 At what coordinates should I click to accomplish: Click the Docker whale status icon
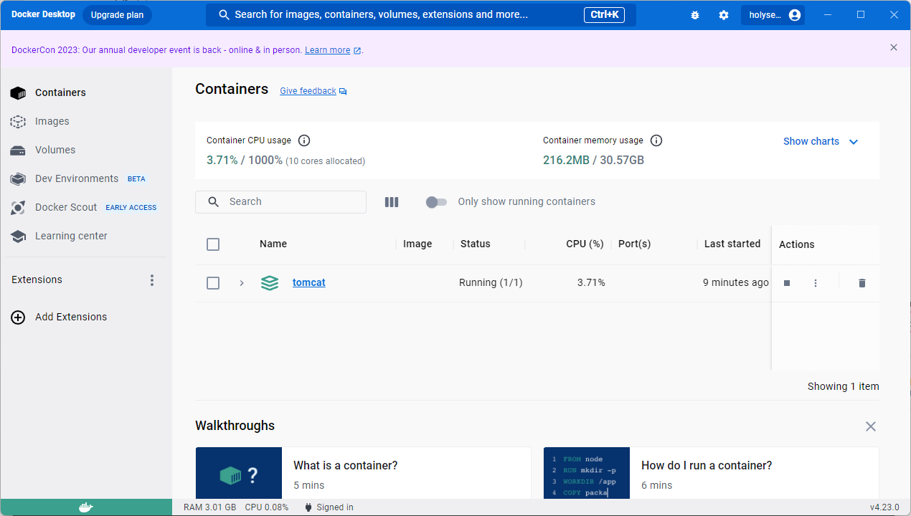point(85,507)
